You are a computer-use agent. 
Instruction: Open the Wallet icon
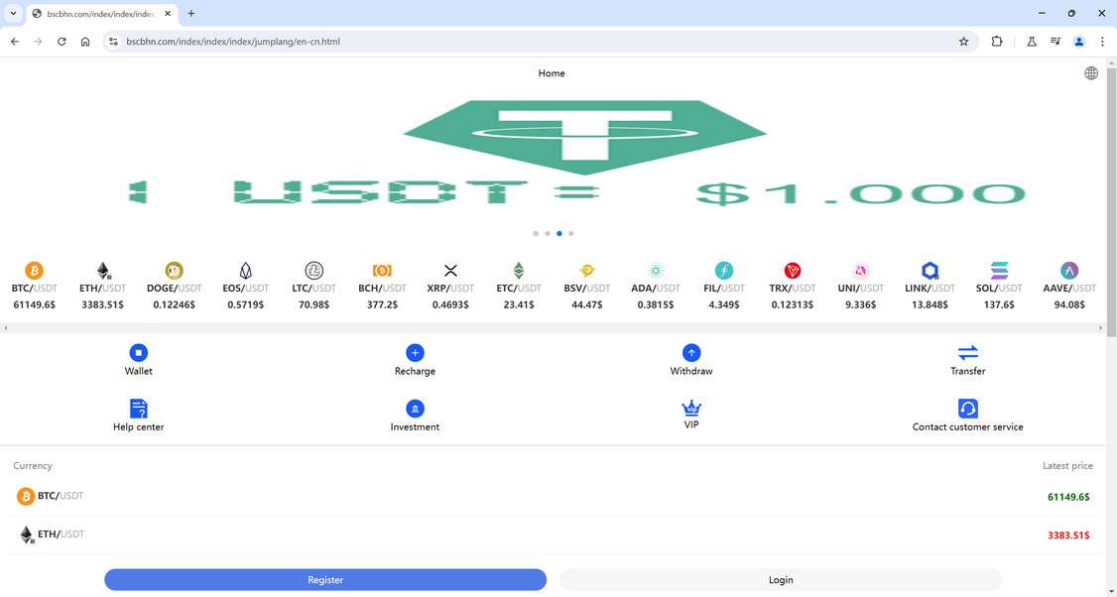click(138, 352)
